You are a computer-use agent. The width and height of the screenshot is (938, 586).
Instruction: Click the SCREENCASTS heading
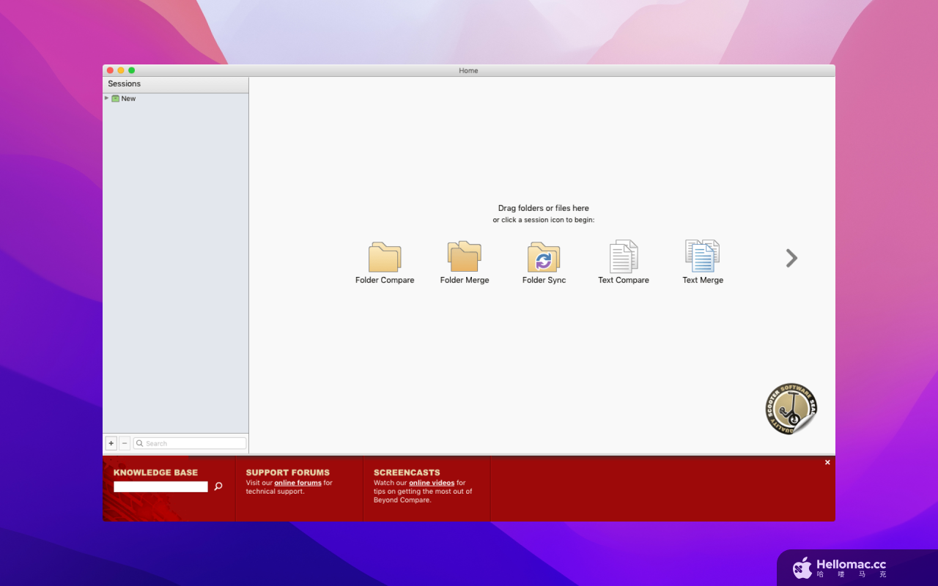pos(407,472)
